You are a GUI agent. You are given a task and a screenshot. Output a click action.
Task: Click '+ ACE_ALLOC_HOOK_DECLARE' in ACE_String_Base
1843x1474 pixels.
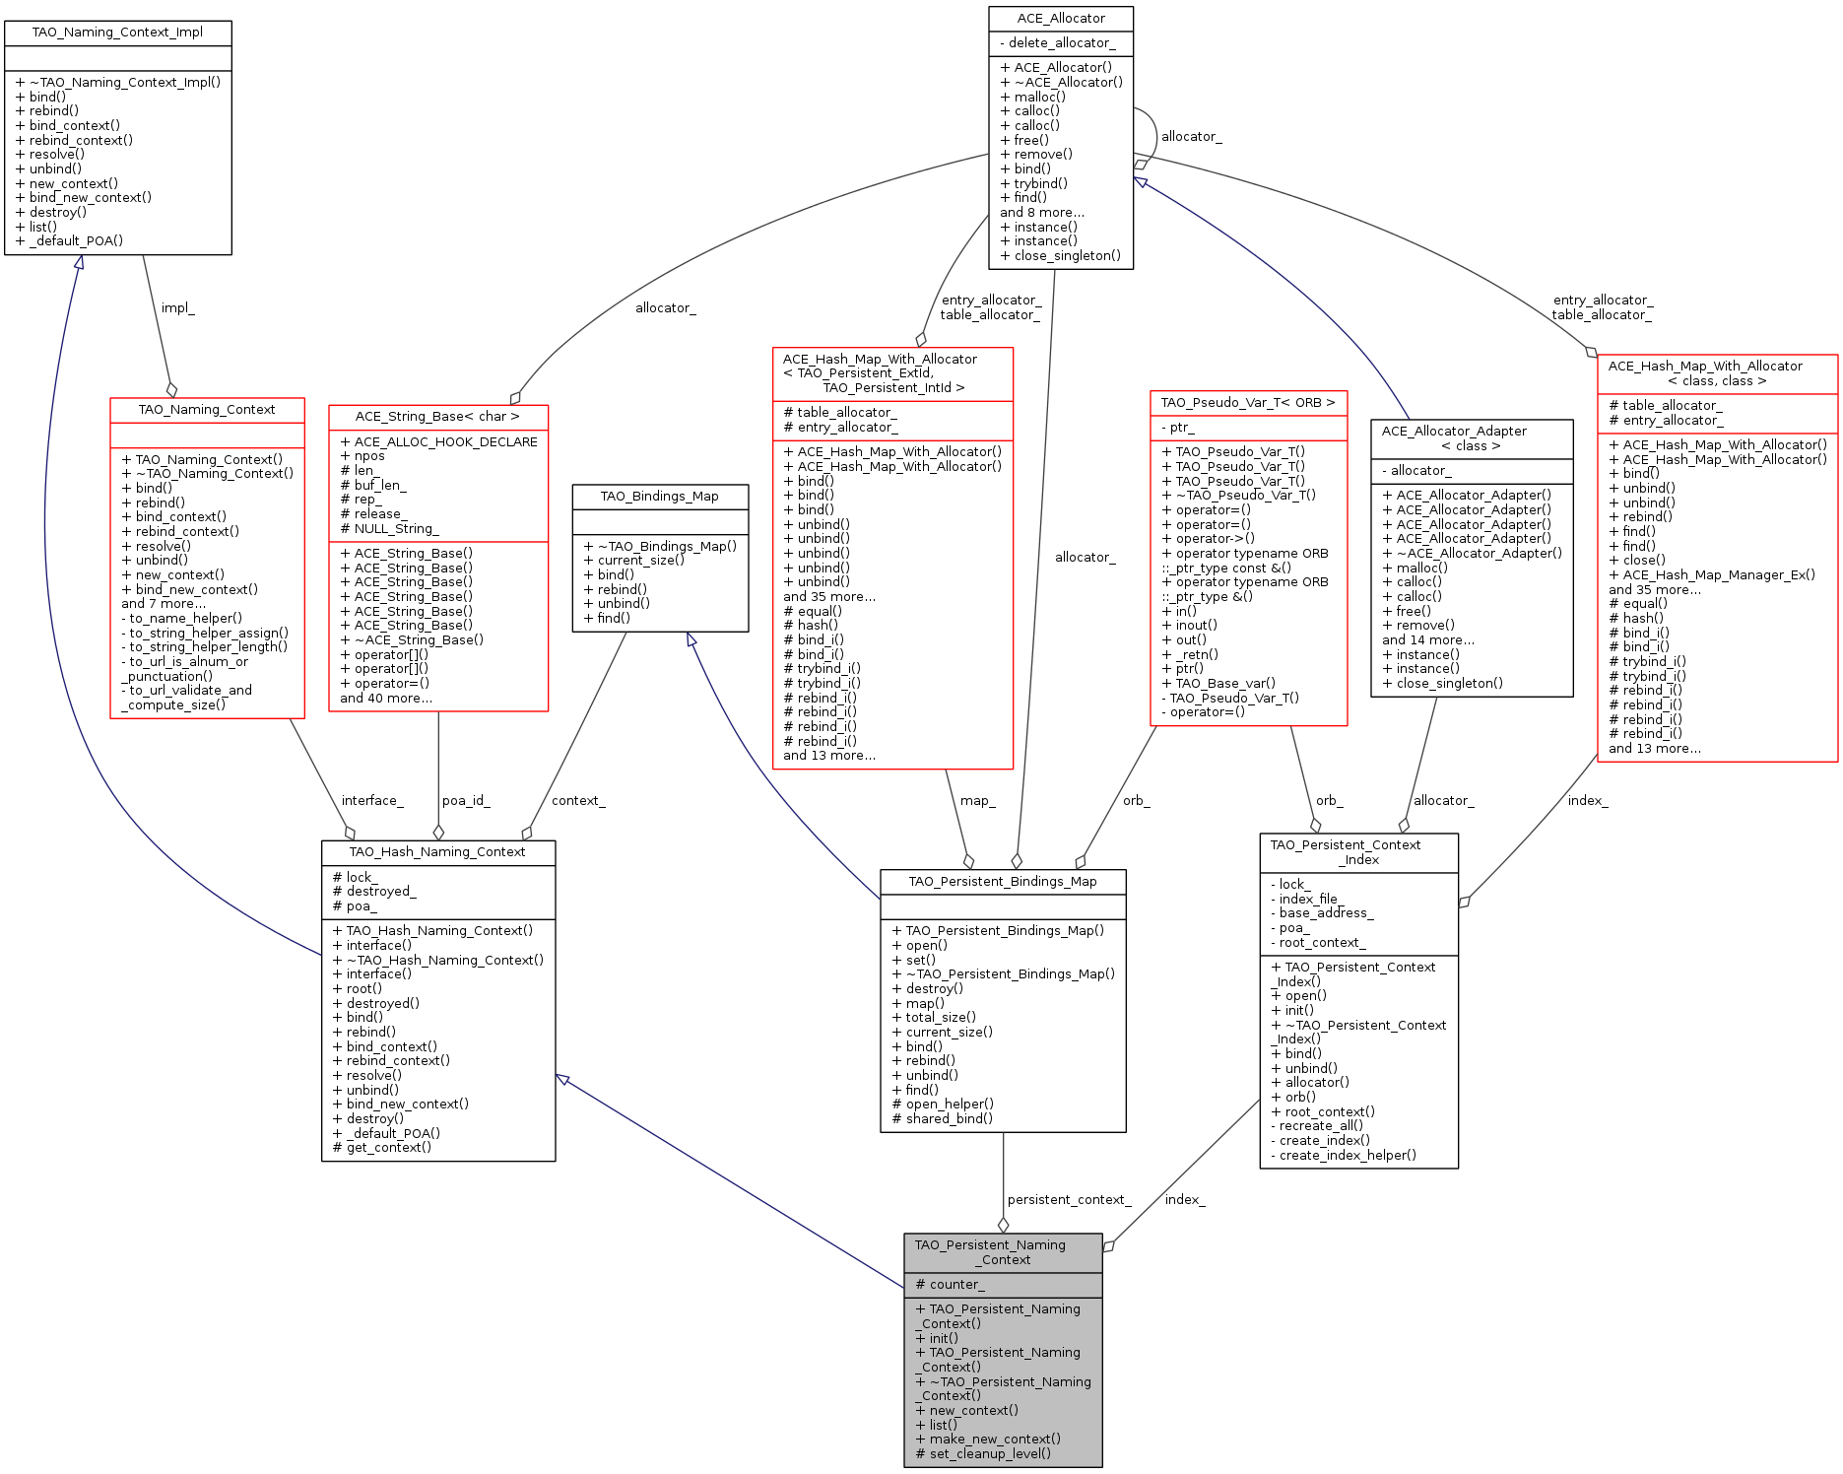(x=438, y=442)
